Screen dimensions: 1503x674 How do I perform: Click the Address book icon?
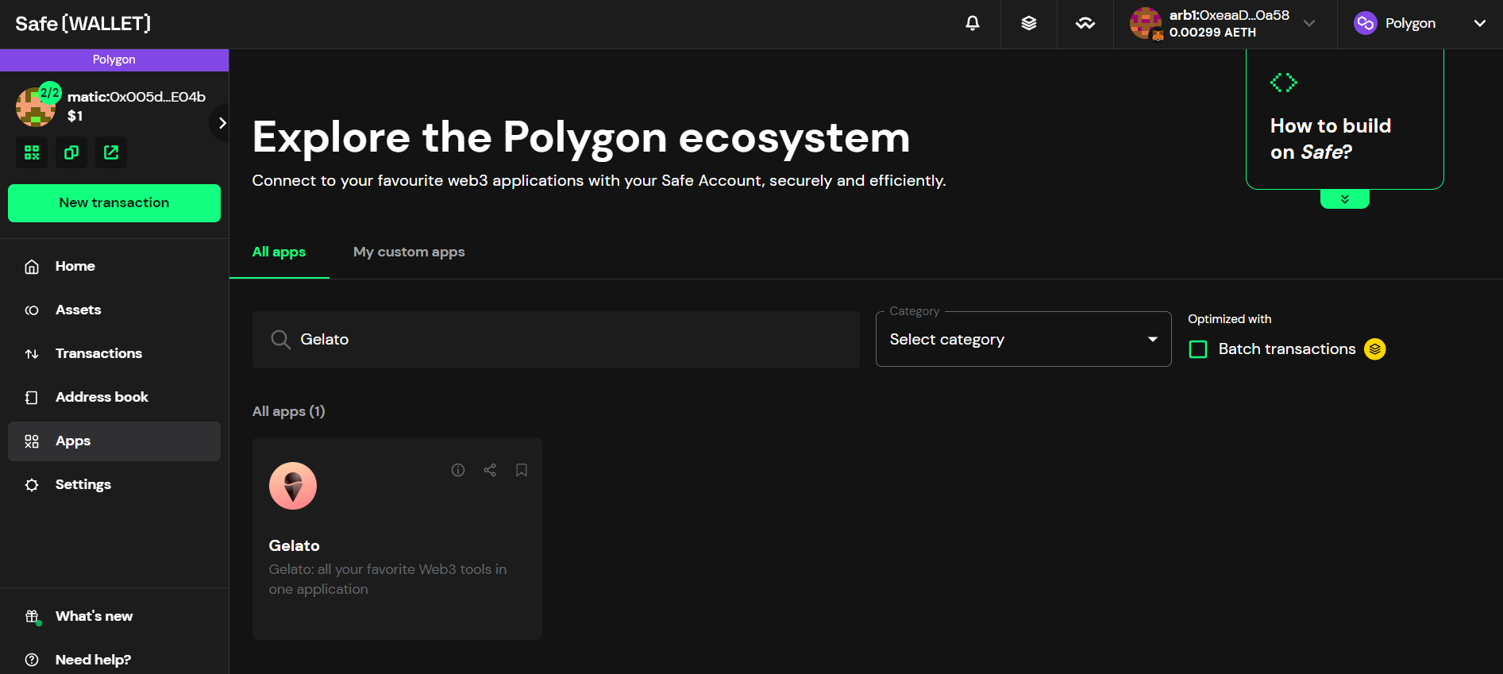click(32, 398)
